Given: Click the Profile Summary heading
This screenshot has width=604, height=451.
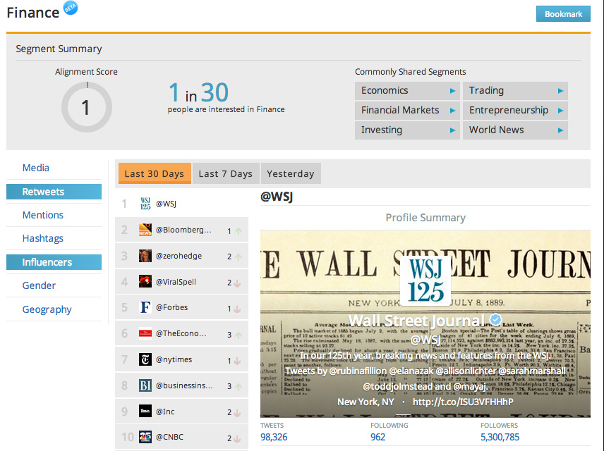Looking at the screenshot, I should (425, 218).
